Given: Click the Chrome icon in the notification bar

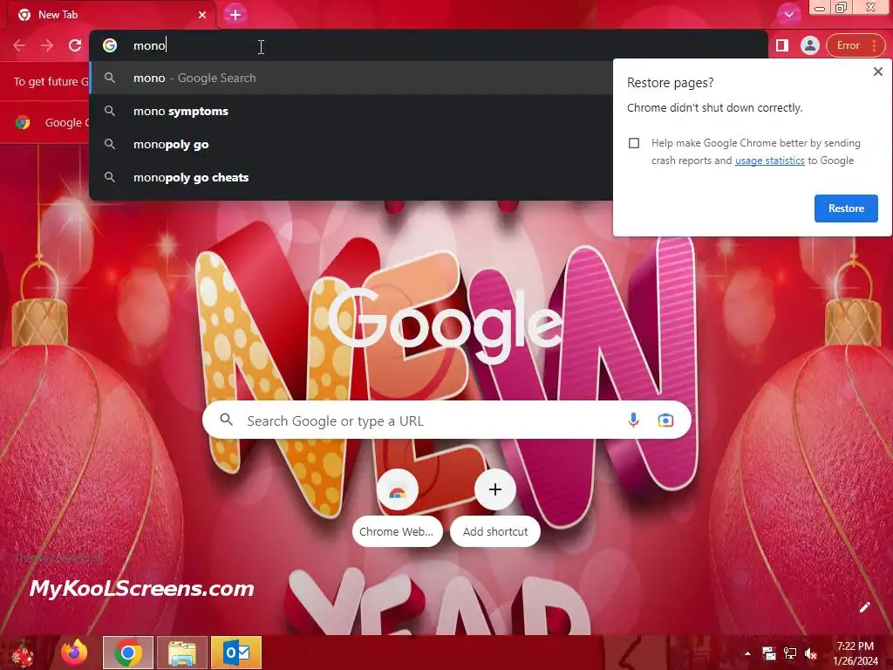Looking at the screenshot, I should click(23, 122).
